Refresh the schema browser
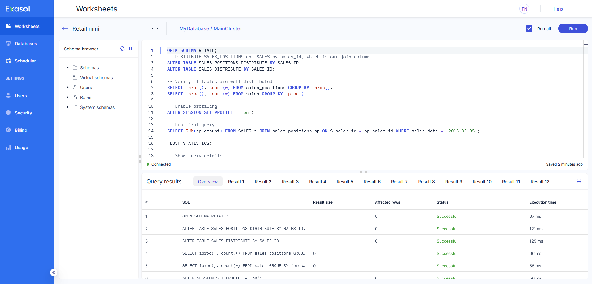 122,49
